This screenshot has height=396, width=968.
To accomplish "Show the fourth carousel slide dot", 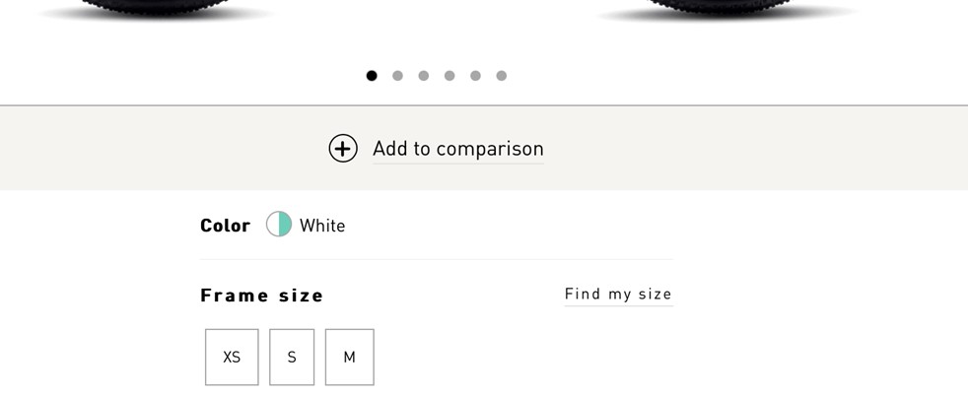I will tap(449, 76).
